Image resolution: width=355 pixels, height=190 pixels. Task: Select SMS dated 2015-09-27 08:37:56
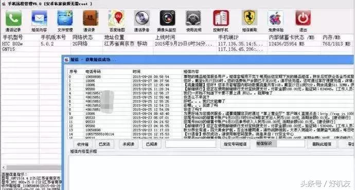[x=210, y=81]
